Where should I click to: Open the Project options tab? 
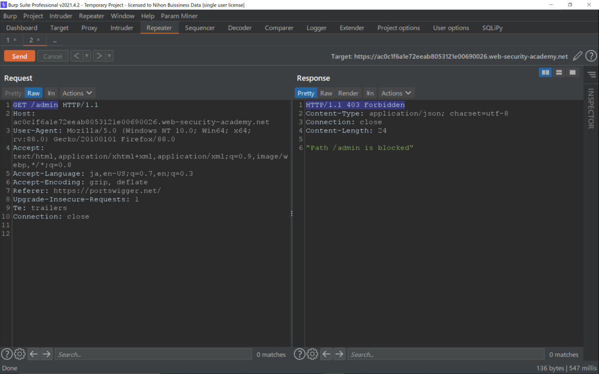[x=399, y=28]
